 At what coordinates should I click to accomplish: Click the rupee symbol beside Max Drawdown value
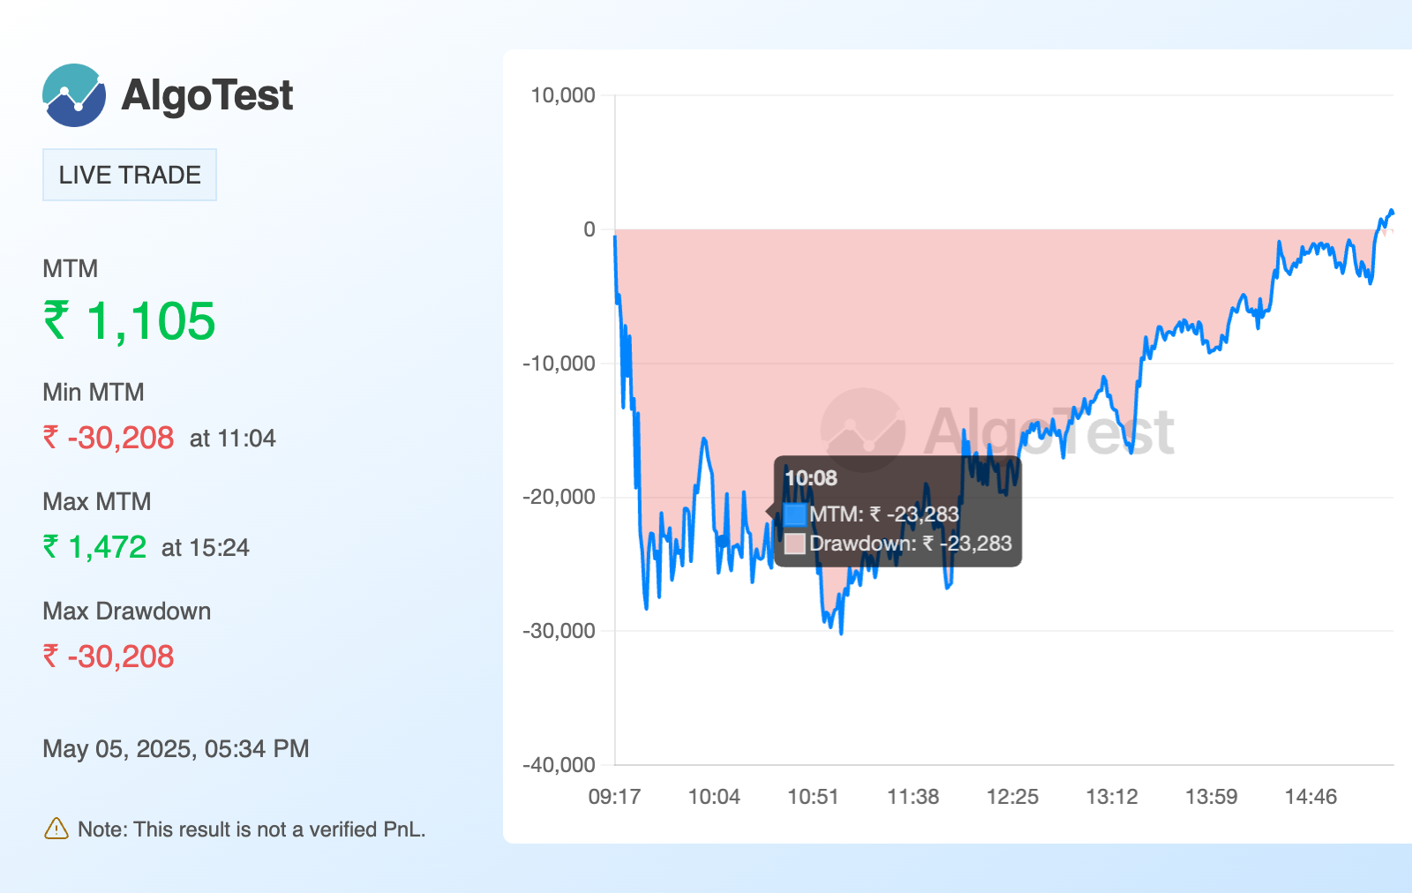pos(51,657)
